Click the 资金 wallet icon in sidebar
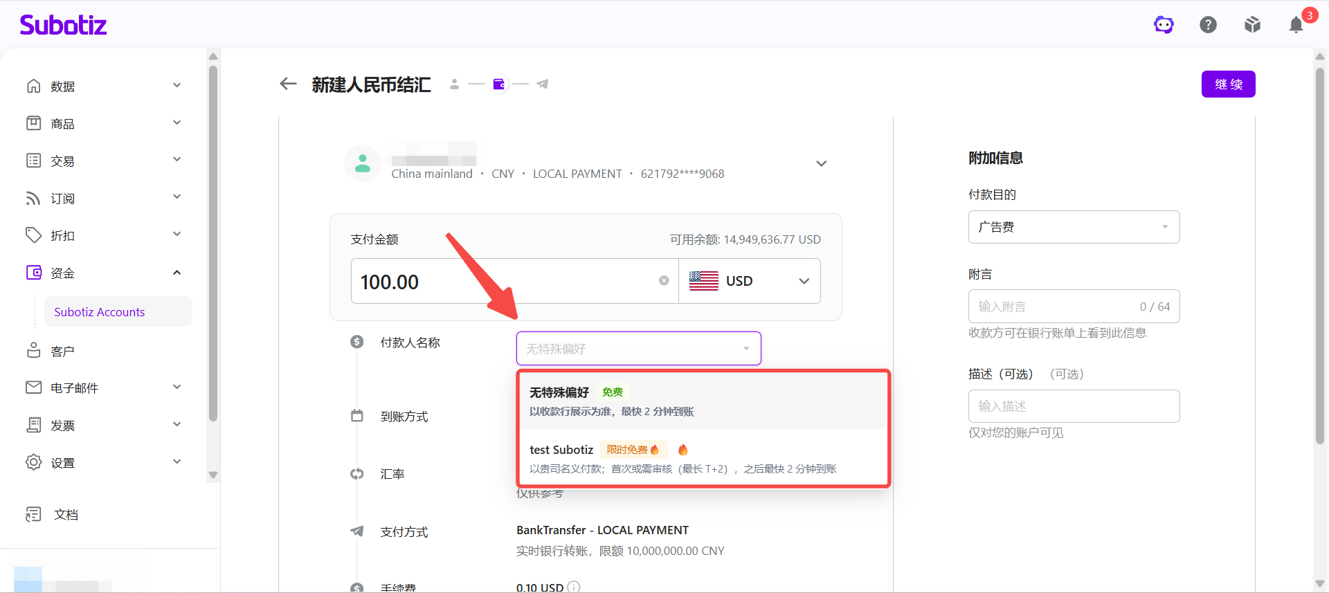The width and height of the screenshot is (1329, 593). (33, 273)
